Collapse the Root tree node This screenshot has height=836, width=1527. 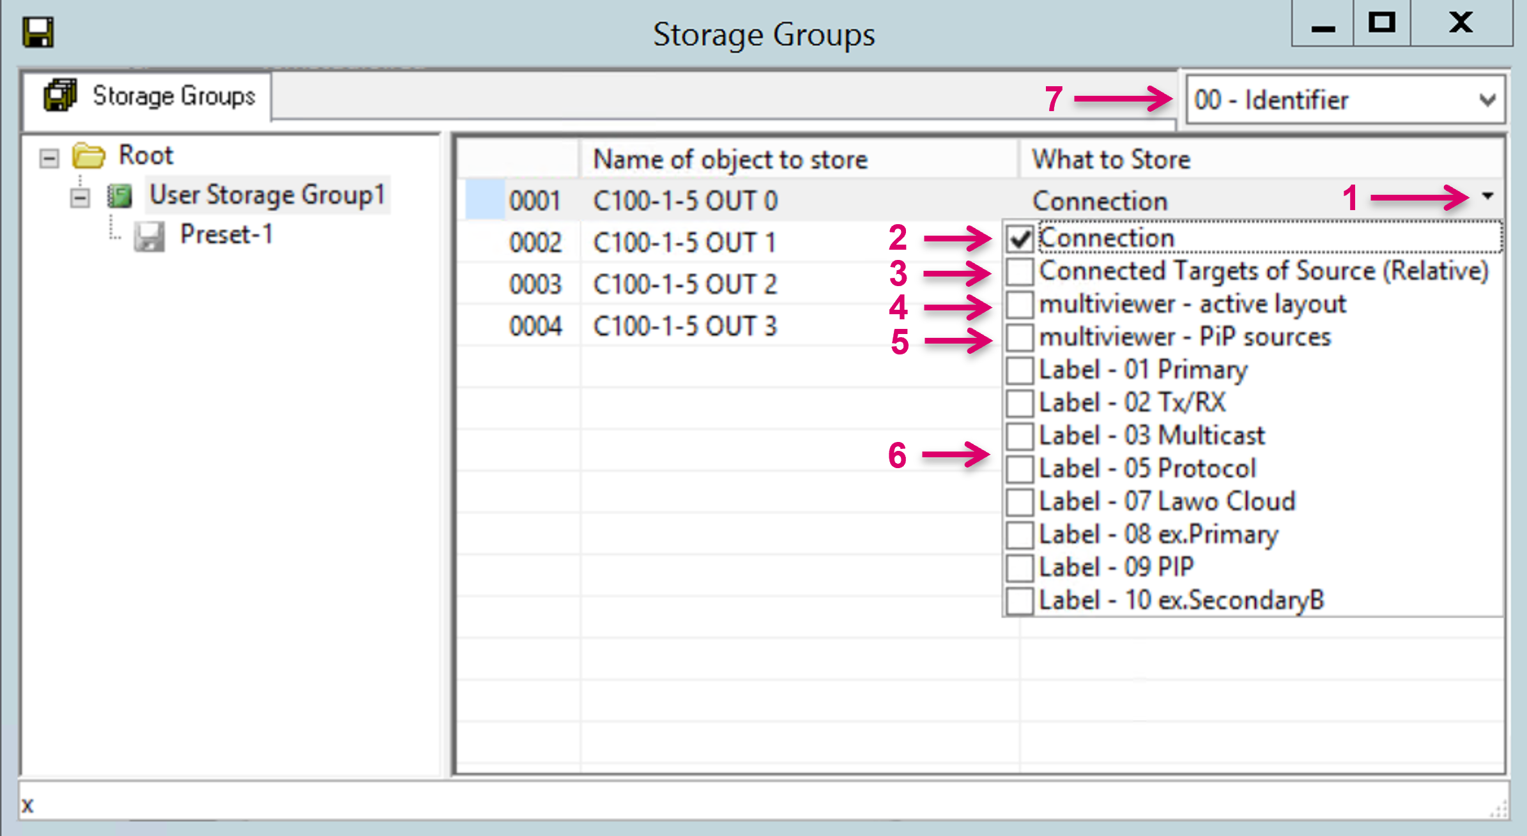click(x=49, y=158)
